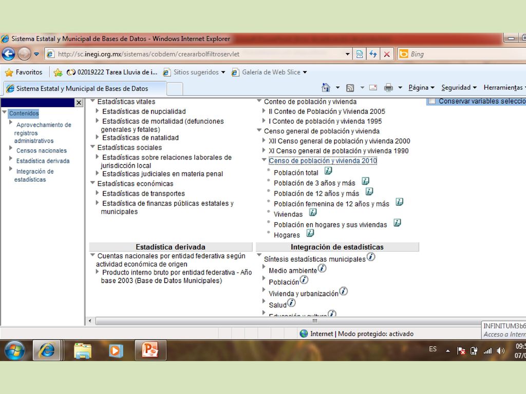Click the Bing search box

coord(467,54)
